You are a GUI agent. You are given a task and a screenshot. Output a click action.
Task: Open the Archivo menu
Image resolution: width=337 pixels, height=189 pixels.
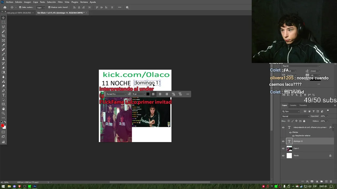(9, 2)
